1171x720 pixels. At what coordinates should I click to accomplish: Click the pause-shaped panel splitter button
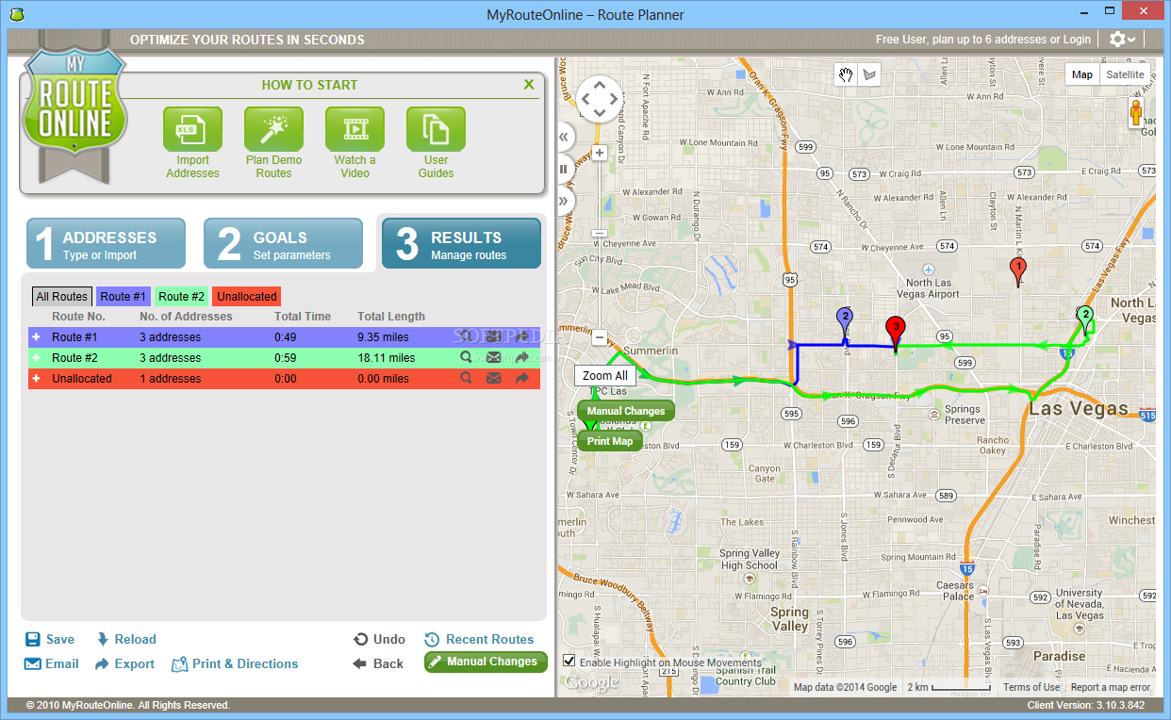[564, 170]
